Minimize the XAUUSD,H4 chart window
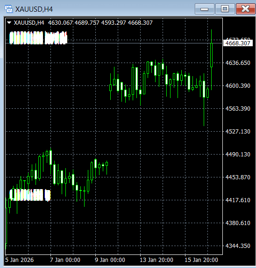The height and width of the screenshot is (268, 256). [x=204, y=9]
